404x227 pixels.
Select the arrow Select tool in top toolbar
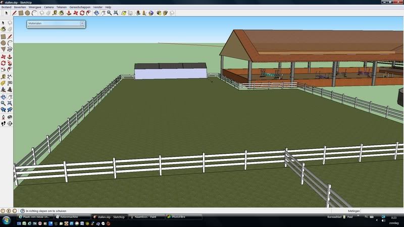(x=6, y=13)
